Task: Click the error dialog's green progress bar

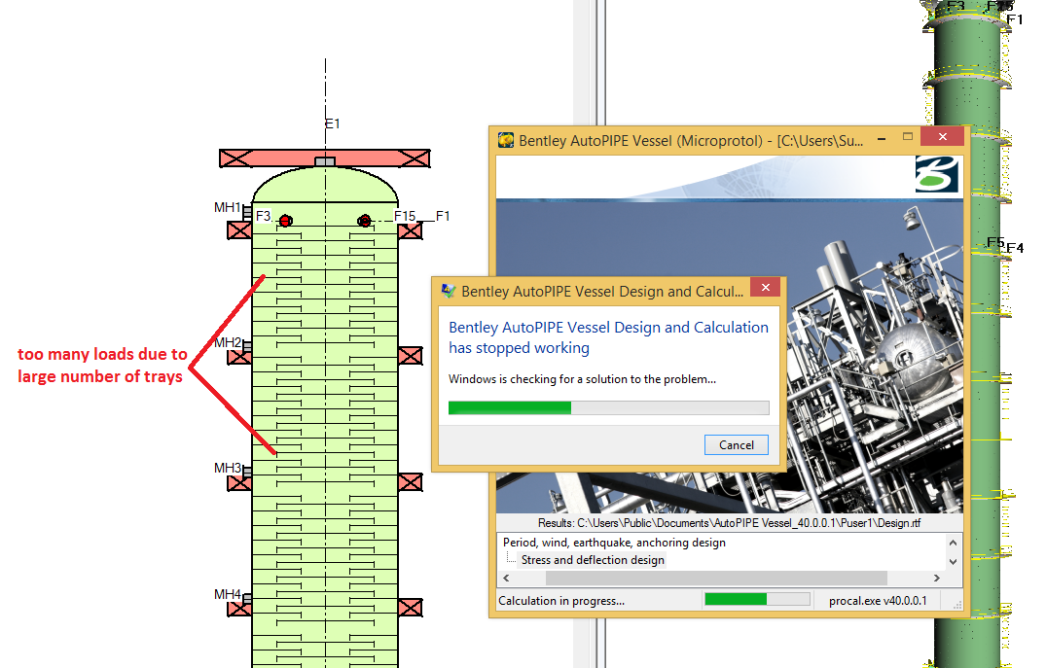Action: [608, 407]
